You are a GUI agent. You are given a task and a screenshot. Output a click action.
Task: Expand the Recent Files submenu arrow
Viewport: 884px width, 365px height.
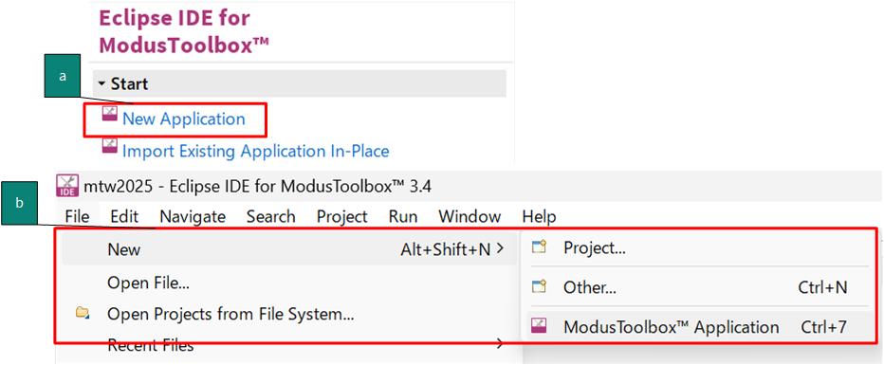point(499,343)
